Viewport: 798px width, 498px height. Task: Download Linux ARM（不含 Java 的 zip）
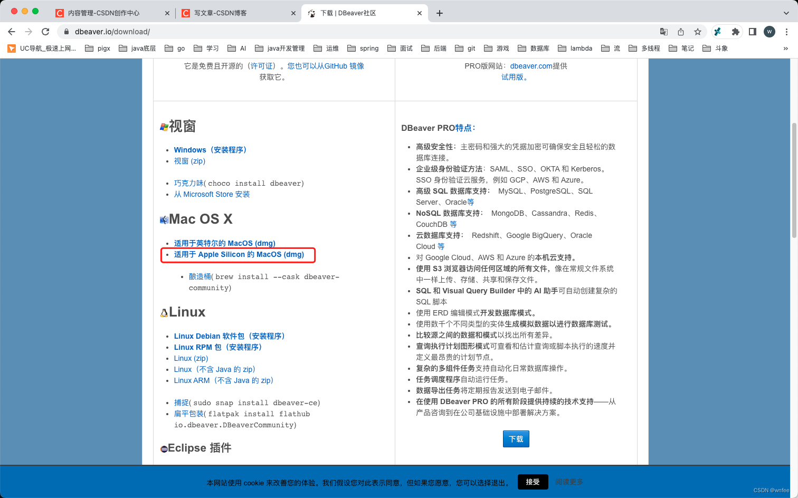(223, 380)
